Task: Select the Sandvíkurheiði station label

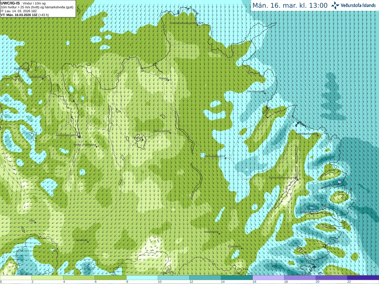Action: tap(256, 91)
